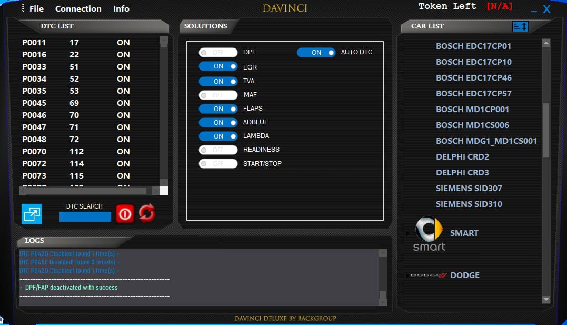Click the red refresh arrows icon
Image resolution: width=567 pixels, height=325 pixels.
[147, 213]
